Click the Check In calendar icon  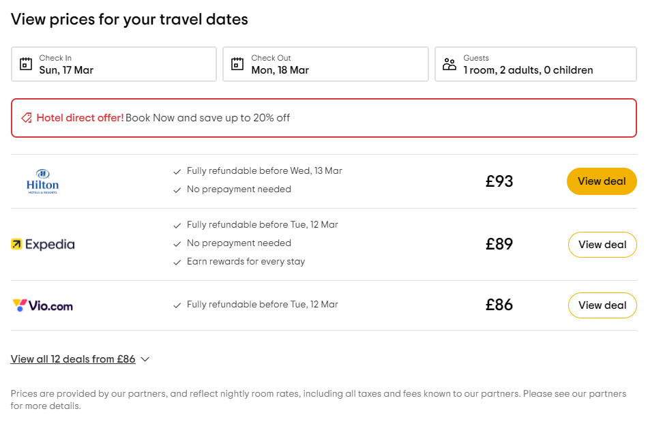[26, 64]
